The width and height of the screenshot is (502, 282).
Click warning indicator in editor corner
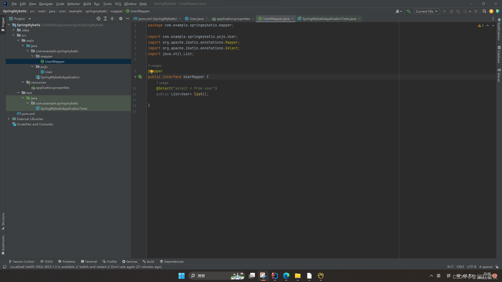pyautogui.click(x=481, y=26)
